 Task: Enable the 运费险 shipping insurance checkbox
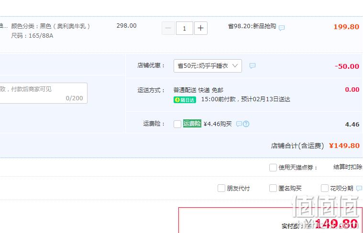click(177, 124)
